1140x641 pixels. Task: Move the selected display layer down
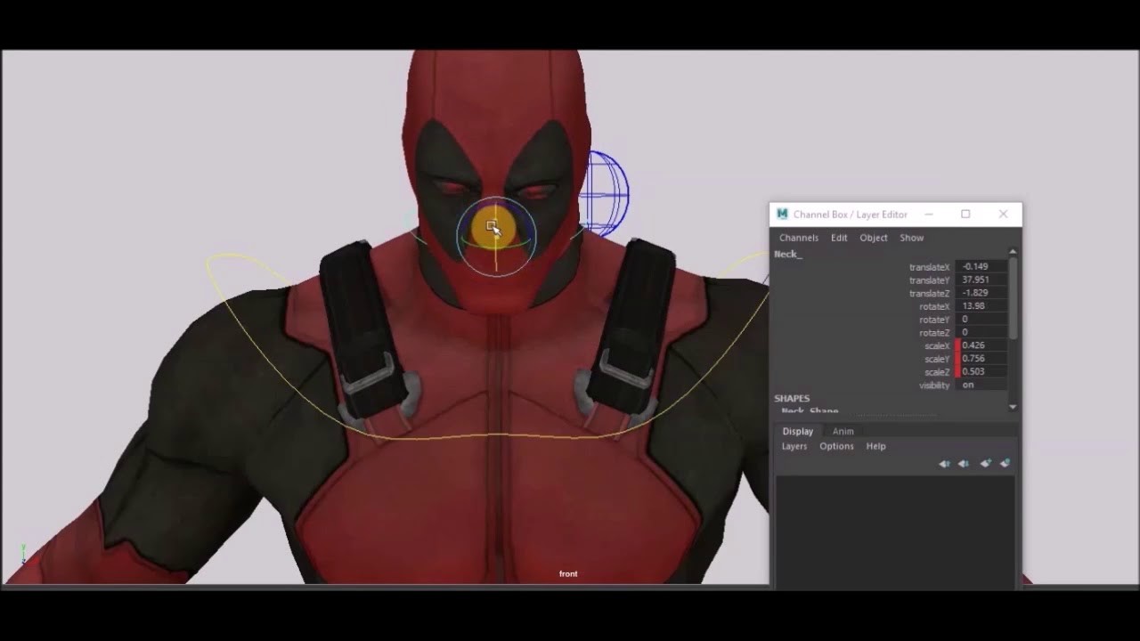tap(965, 463)
